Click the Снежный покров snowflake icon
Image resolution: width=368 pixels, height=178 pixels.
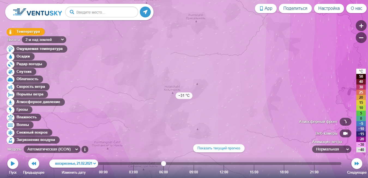coord(10,133)
